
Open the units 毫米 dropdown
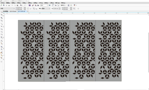(46, 8)
